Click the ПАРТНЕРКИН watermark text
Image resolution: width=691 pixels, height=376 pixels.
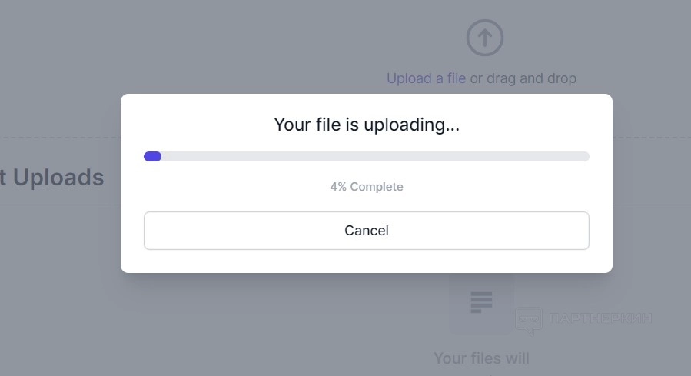(600, 318)
